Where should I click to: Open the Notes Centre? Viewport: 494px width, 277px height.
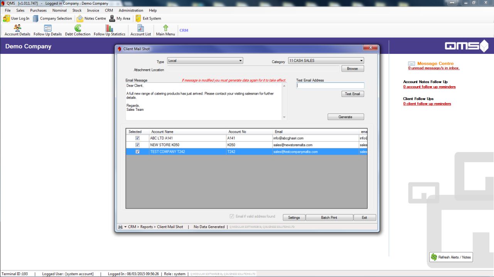[x=91, y=18]
